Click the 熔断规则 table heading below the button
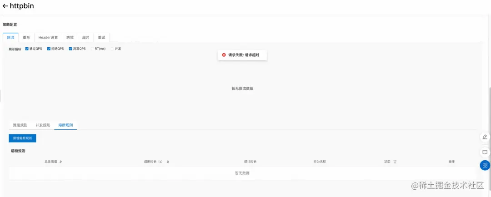 coord(18,151)
